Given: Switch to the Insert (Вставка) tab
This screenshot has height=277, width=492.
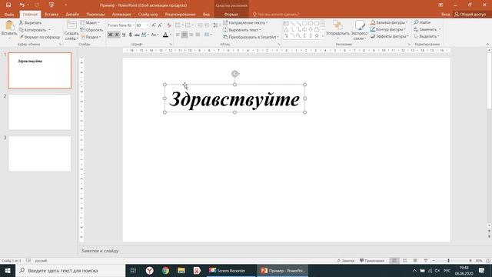Looking at the screenshot, I should [x=52, y=15].
